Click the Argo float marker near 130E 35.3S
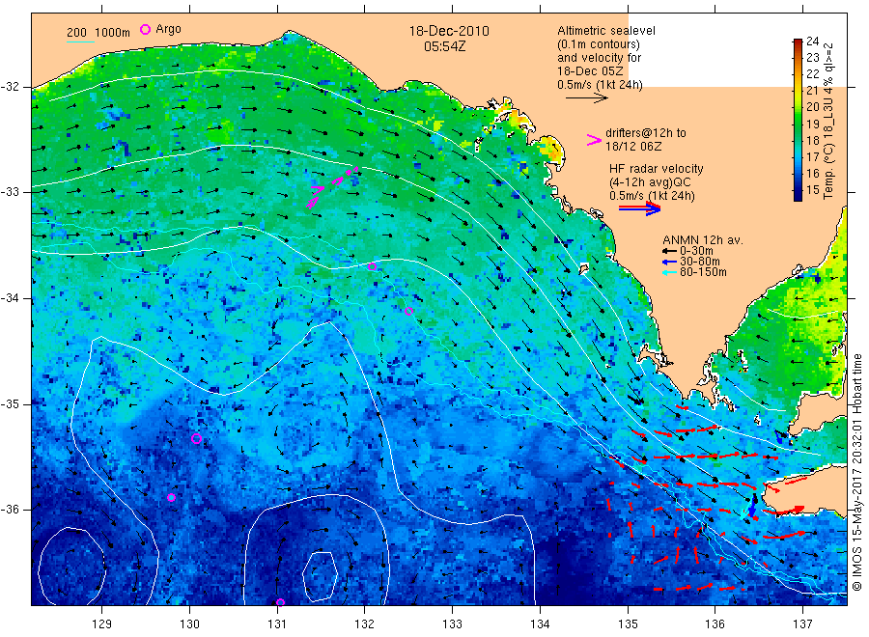 (x=196, y=439)
